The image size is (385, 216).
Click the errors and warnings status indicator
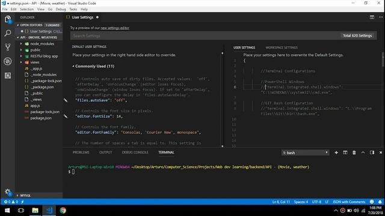coord(11,202)
